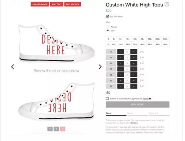Click the move layer up arrow icon
The image size is (185, 141).
pos(50,129)
